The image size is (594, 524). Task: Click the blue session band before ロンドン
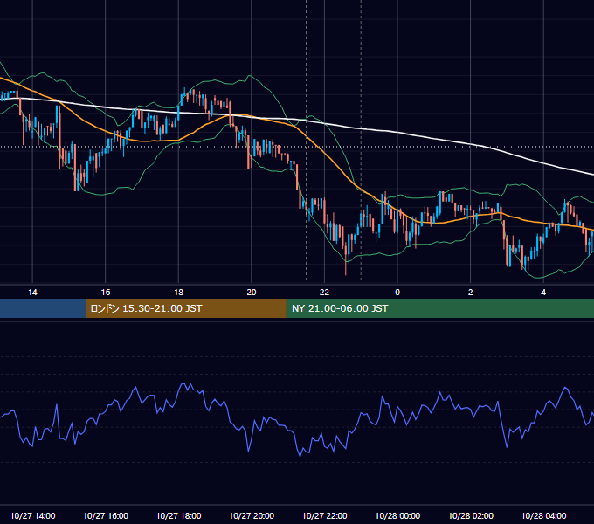[43, 308]
